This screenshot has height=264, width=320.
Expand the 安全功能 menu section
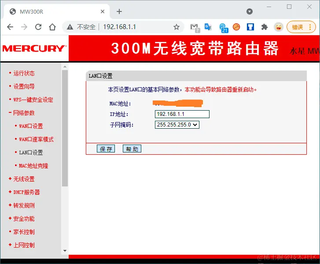(24, 219)
